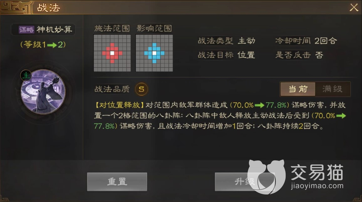Click the 交易猫 watermark logo
Screen dimensions: 362x202
click(296, 176)
